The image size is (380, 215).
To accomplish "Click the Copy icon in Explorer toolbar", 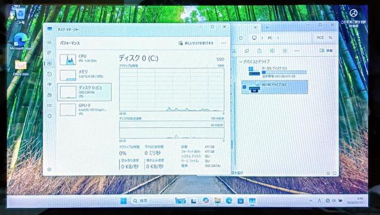I will (x=247, y=51).
